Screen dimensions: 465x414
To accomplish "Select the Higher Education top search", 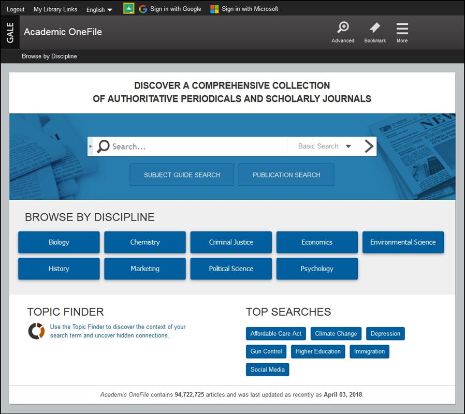I will [x=318, y=351].
